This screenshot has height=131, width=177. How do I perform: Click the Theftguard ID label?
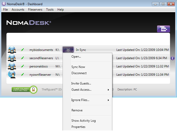click(x=52, y=89)
